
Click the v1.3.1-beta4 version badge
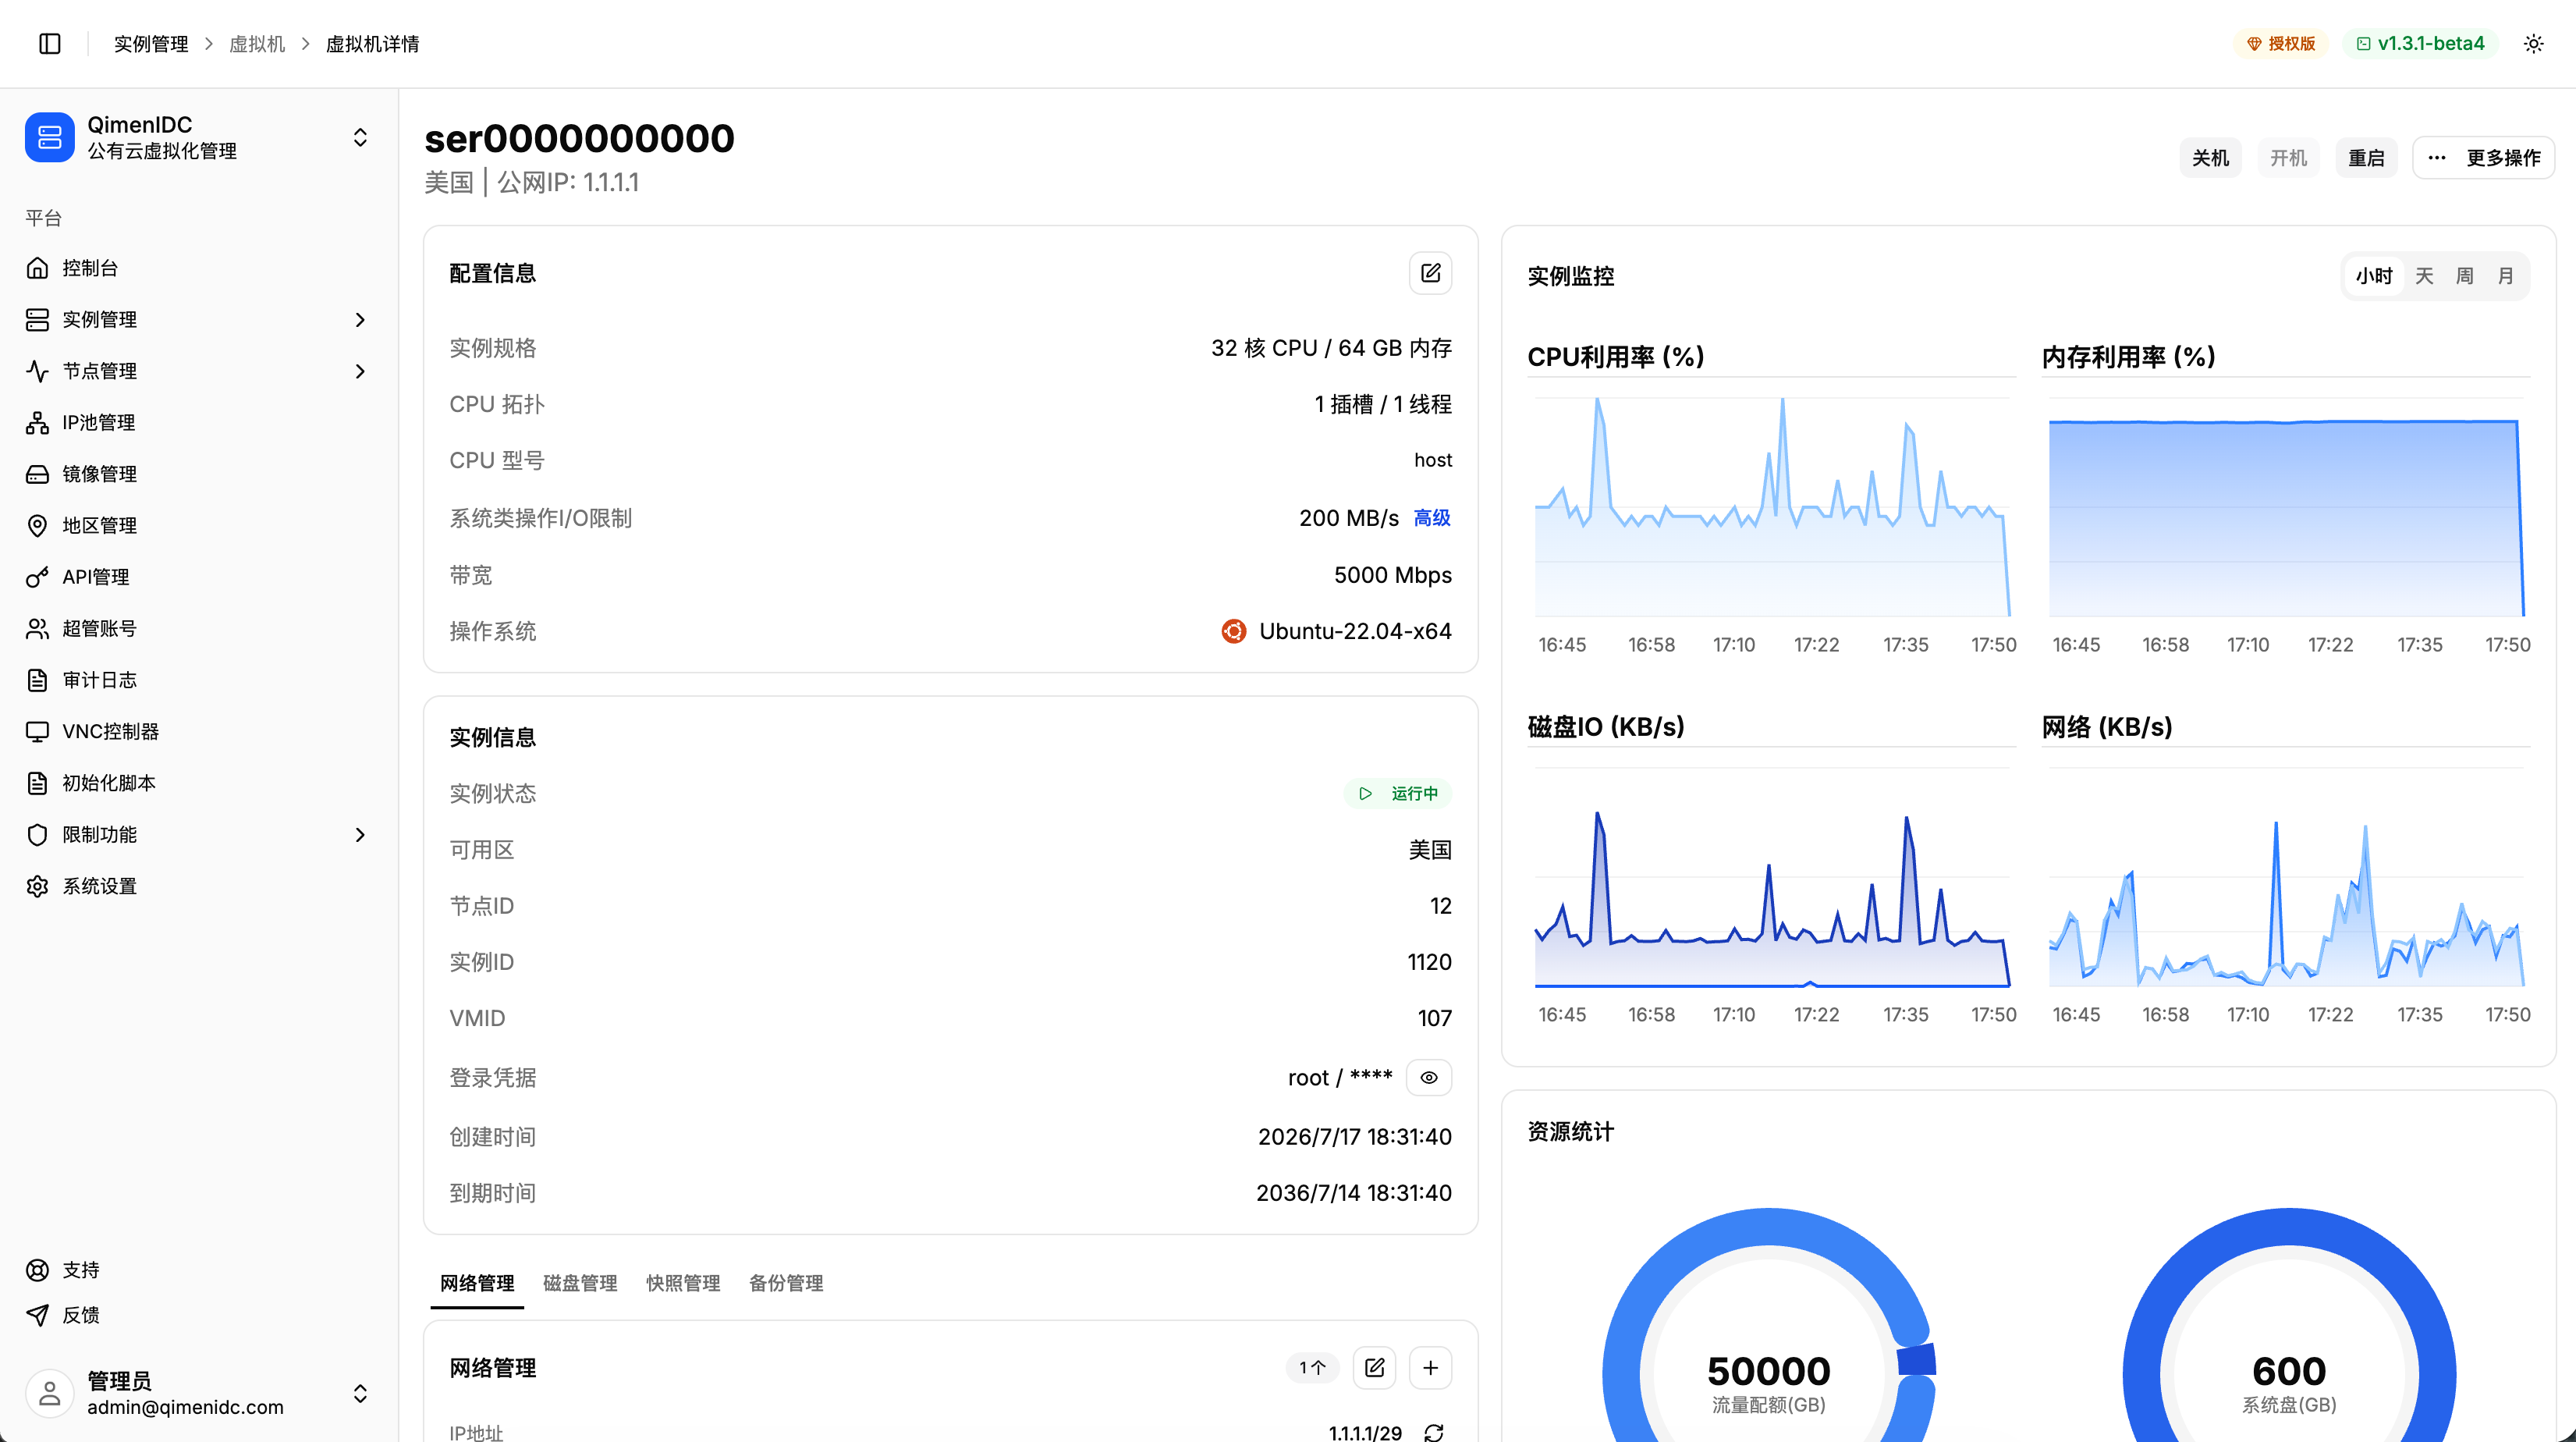2420,43
